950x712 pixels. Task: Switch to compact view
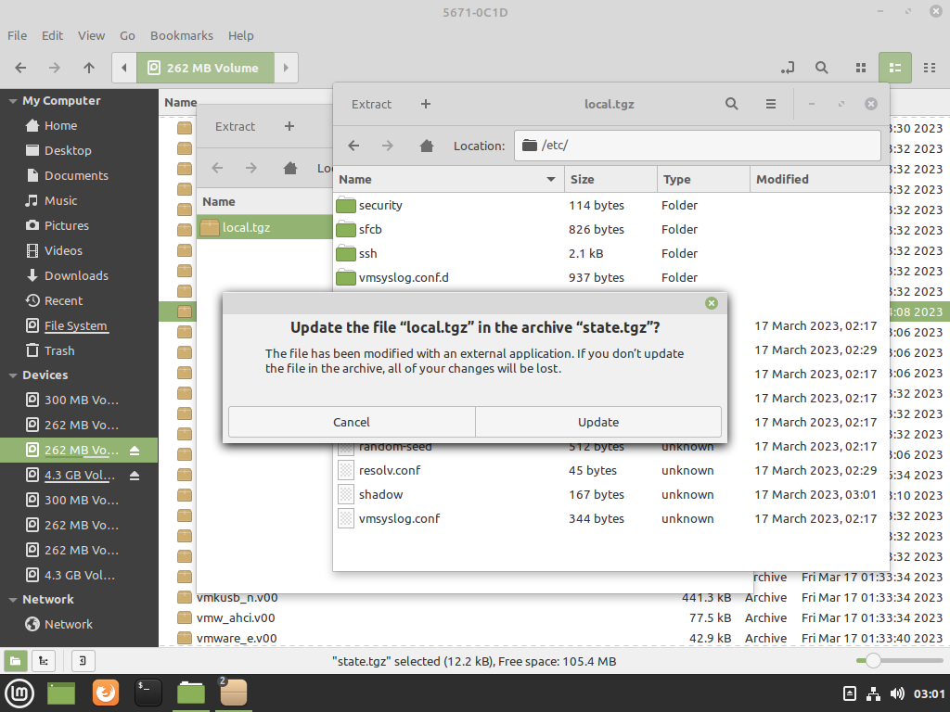click(930, 68)
